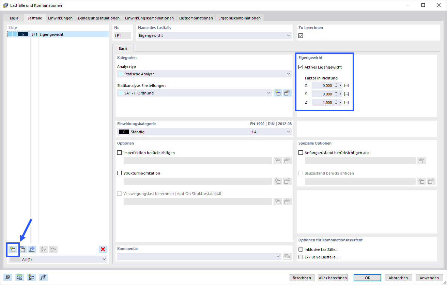Enable Strukturmodifikation checkbox

tap(119, 173)
